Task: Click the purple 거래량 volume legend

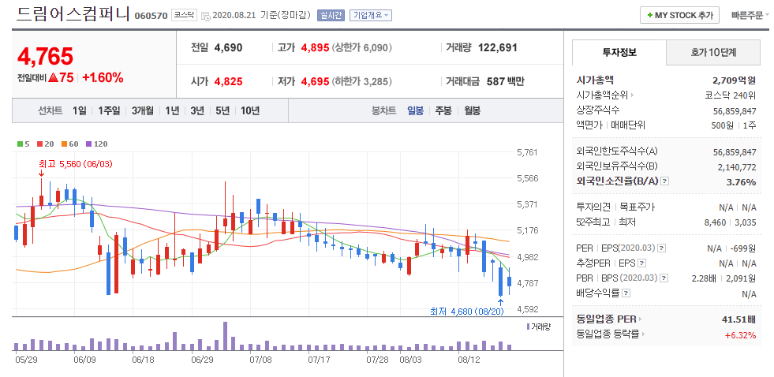Action: coord(537,327)
